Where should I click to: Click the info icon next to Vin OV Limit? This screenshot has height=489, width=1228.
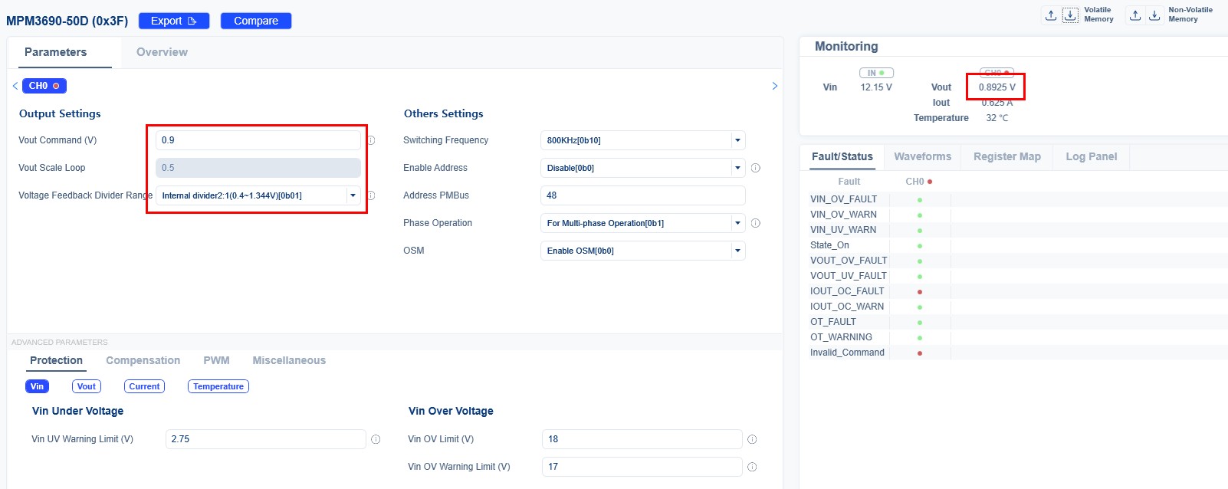pyautogui.click(x=752, y=439)
